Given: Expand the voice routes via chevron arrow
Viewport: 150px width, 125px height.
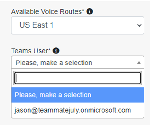Looking at the screenshot, I should pyautogui.click(x=139, y=25).
